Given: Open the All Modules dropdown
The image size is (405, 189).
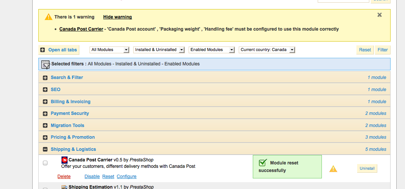Looking at the screenshot, I should [109, 50].
